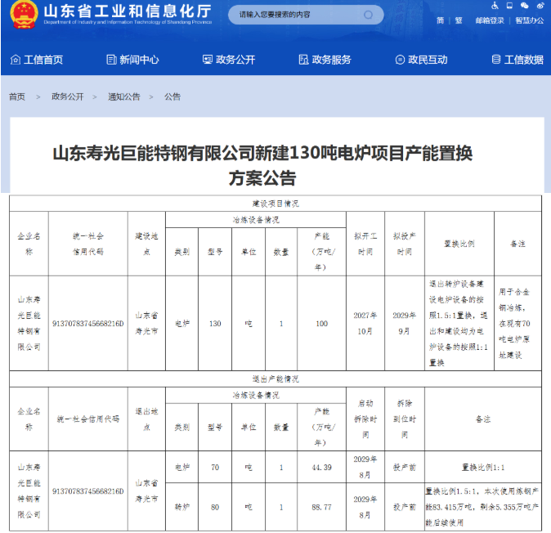Viewport: 551px width, 533px height.
Task: Click 通知公告 in the breadcrumb
Action: coord(124,96)
